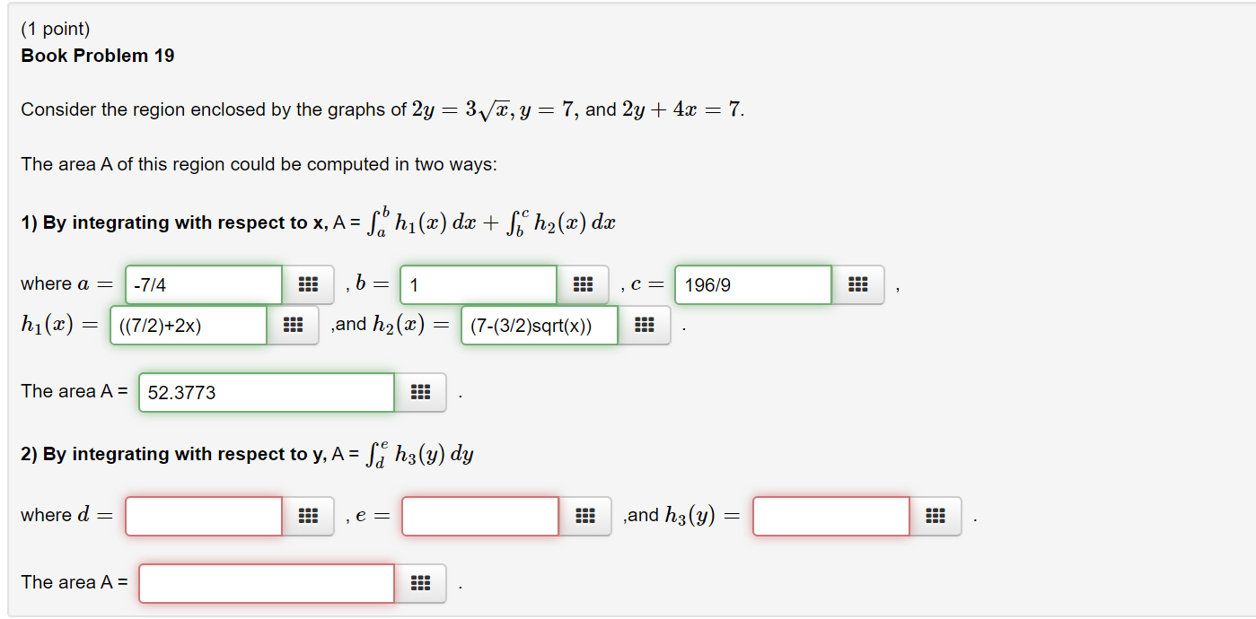Open the equation editor for h2(x)
The height and width of the screenshot is (619, 1256).
click(x=645, y=326)
